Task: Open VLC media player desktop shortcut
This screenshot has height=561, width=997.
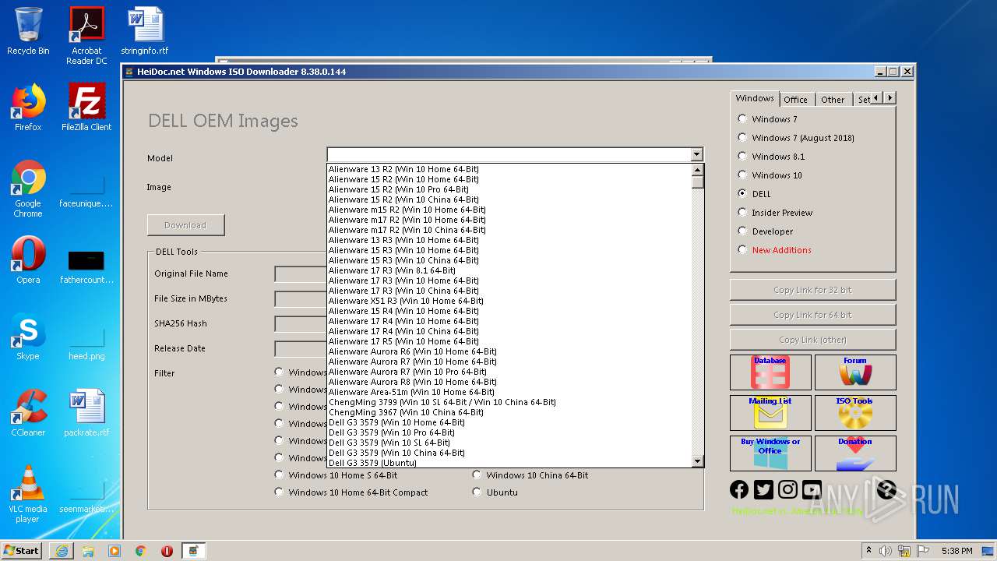Action: tap(28, 494)
